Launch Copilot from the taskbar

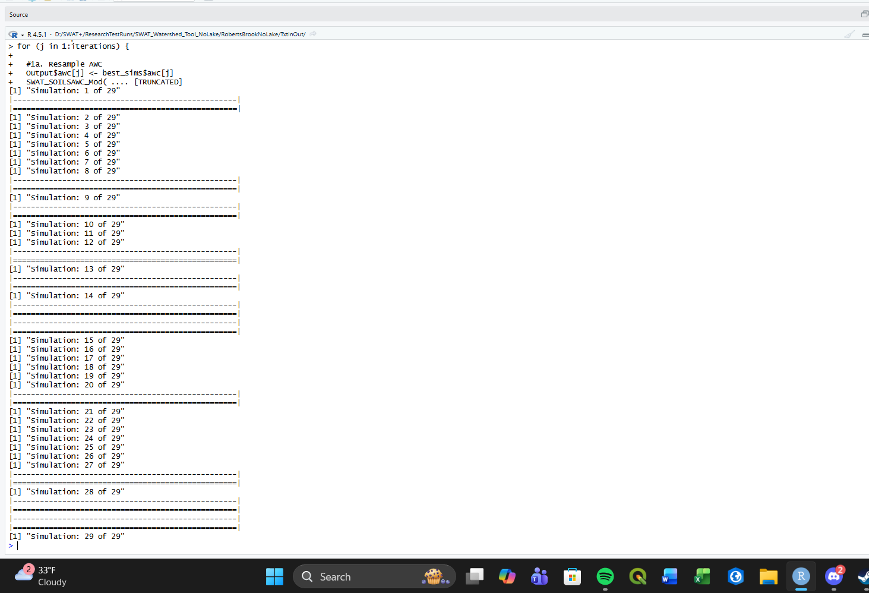click(507, 576)
